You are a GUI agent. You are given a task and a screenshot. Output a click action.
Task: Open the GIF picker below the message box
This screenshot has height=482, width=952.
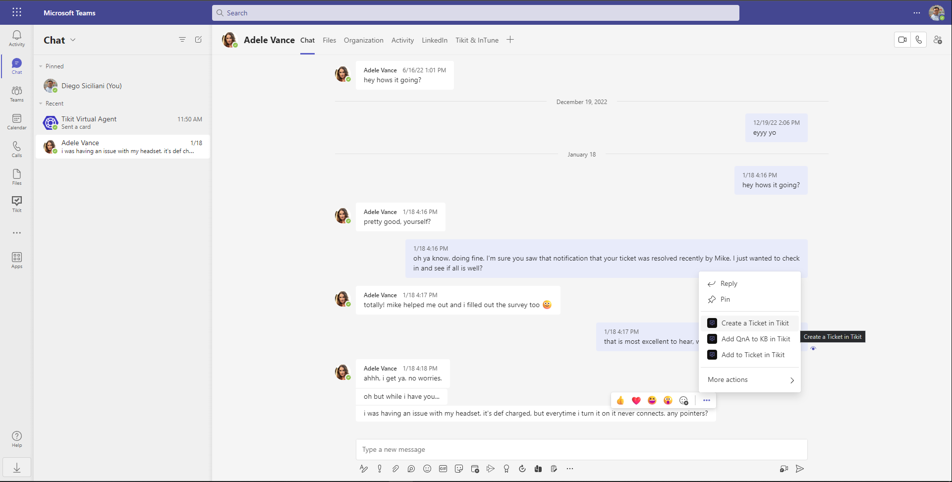443,469
